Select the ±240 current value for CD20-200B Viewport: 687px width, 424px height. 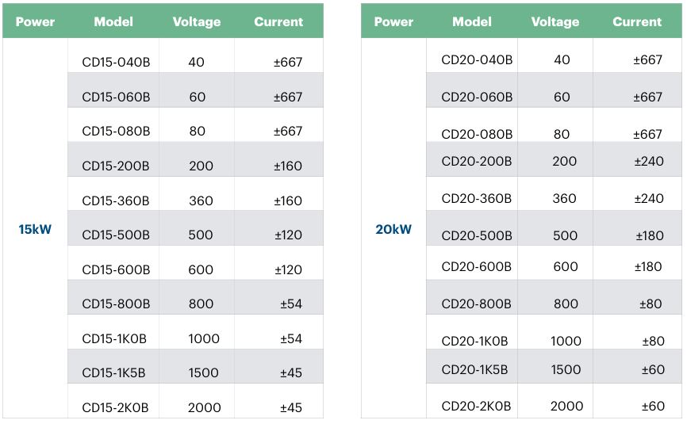[x=648, y=162]
